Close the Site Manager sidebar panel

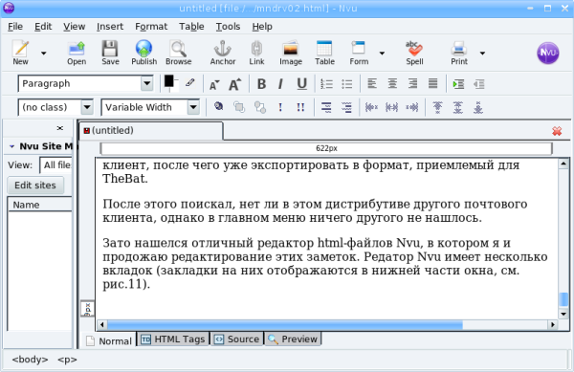pos(59,128)
